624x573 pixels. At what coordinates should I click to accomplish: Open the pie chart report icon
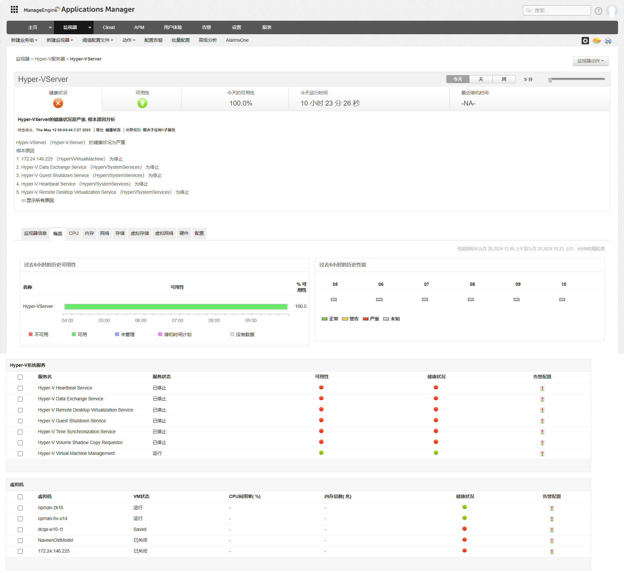(x=597, y=40)
